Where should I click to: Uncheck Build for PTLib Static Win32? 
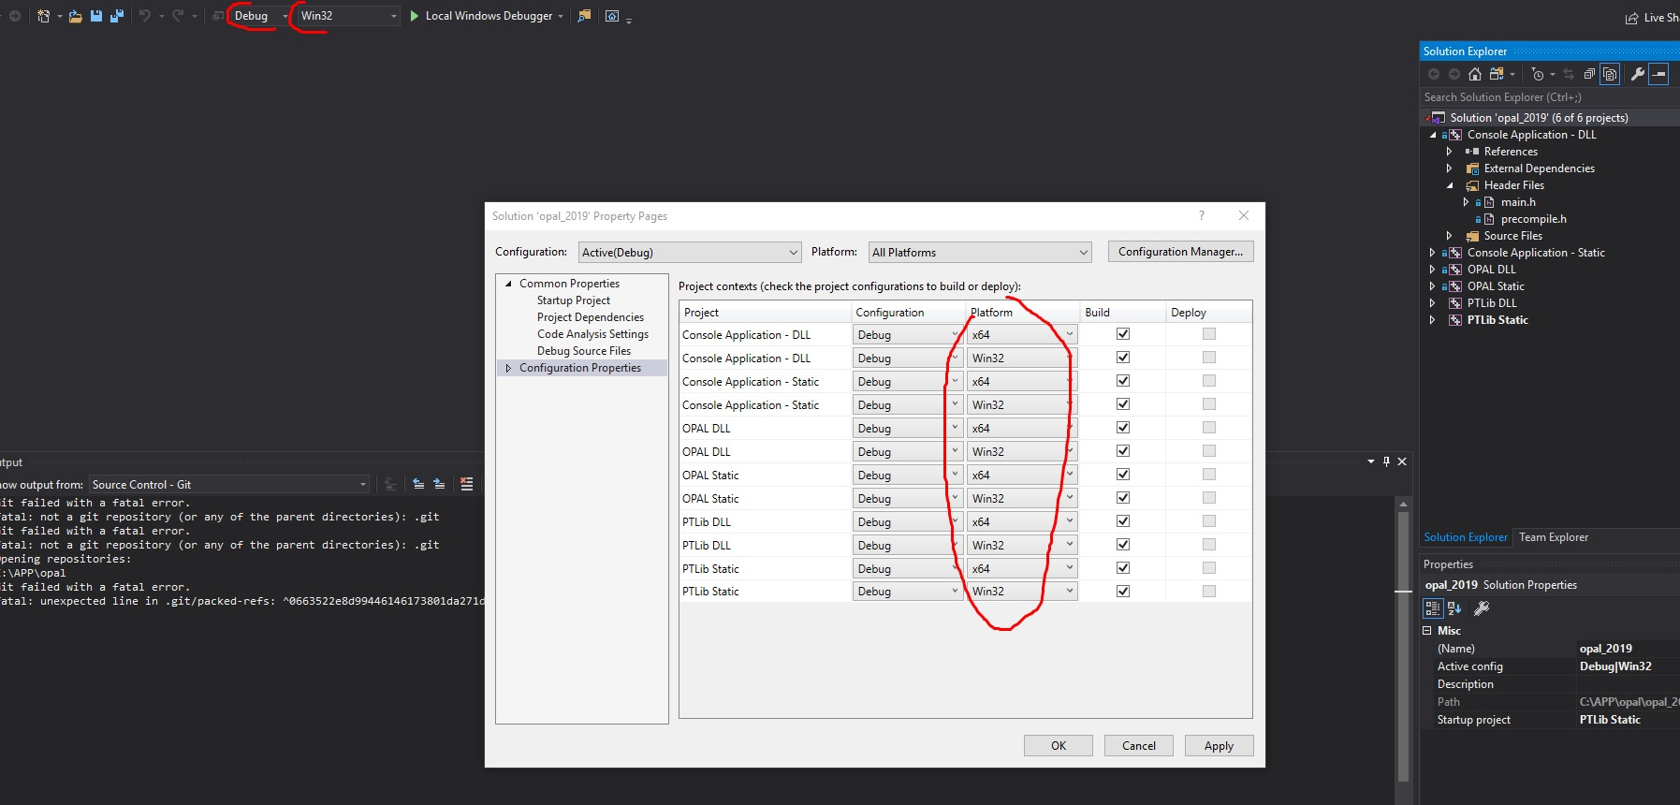(1123, 591)
